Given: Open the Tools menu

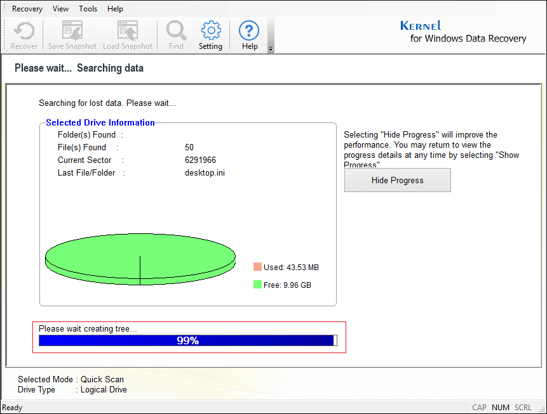Looking at the screenshot, I should coord(88,9).
